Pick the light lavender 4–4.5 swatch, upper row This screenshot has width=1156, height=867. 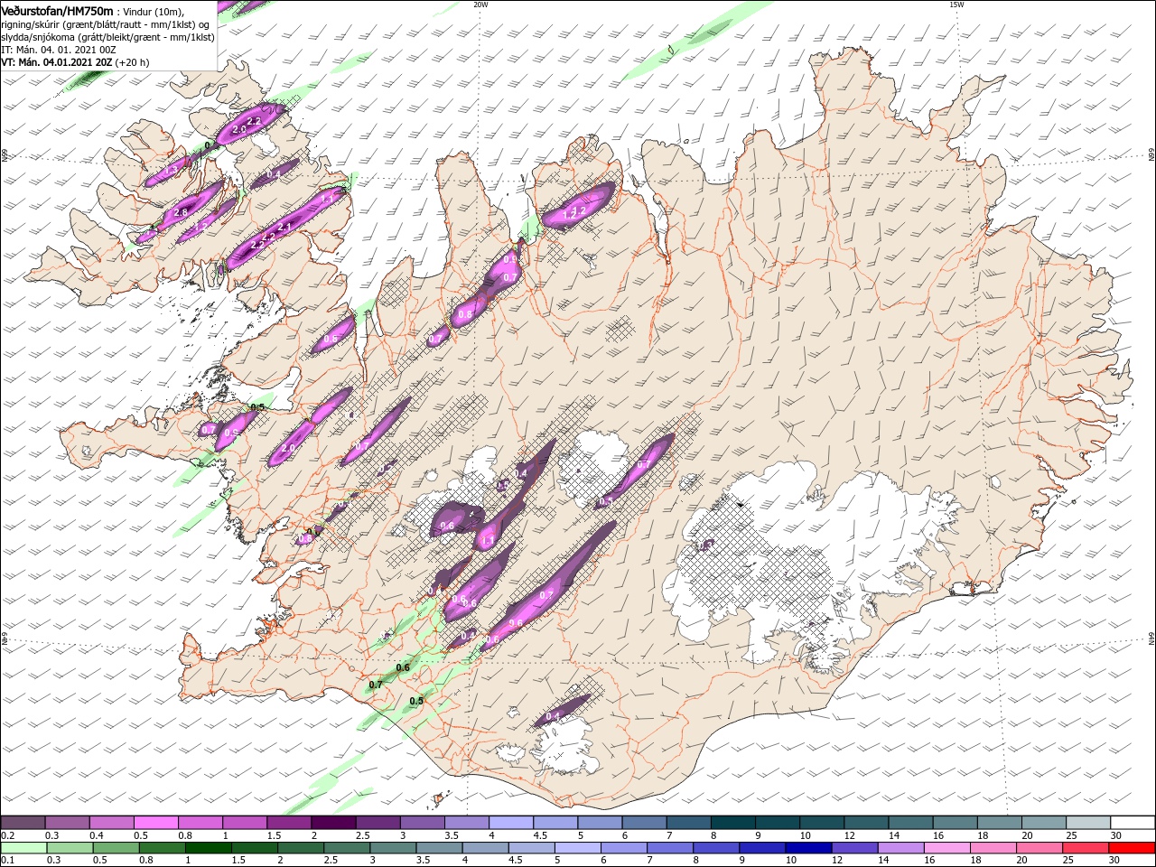pyautogui.click(x=511, y=823)
